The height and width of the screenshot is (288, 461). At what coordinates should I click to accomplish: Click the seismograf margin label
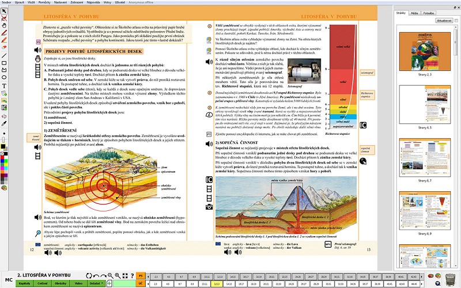click(x=367, y=73)
